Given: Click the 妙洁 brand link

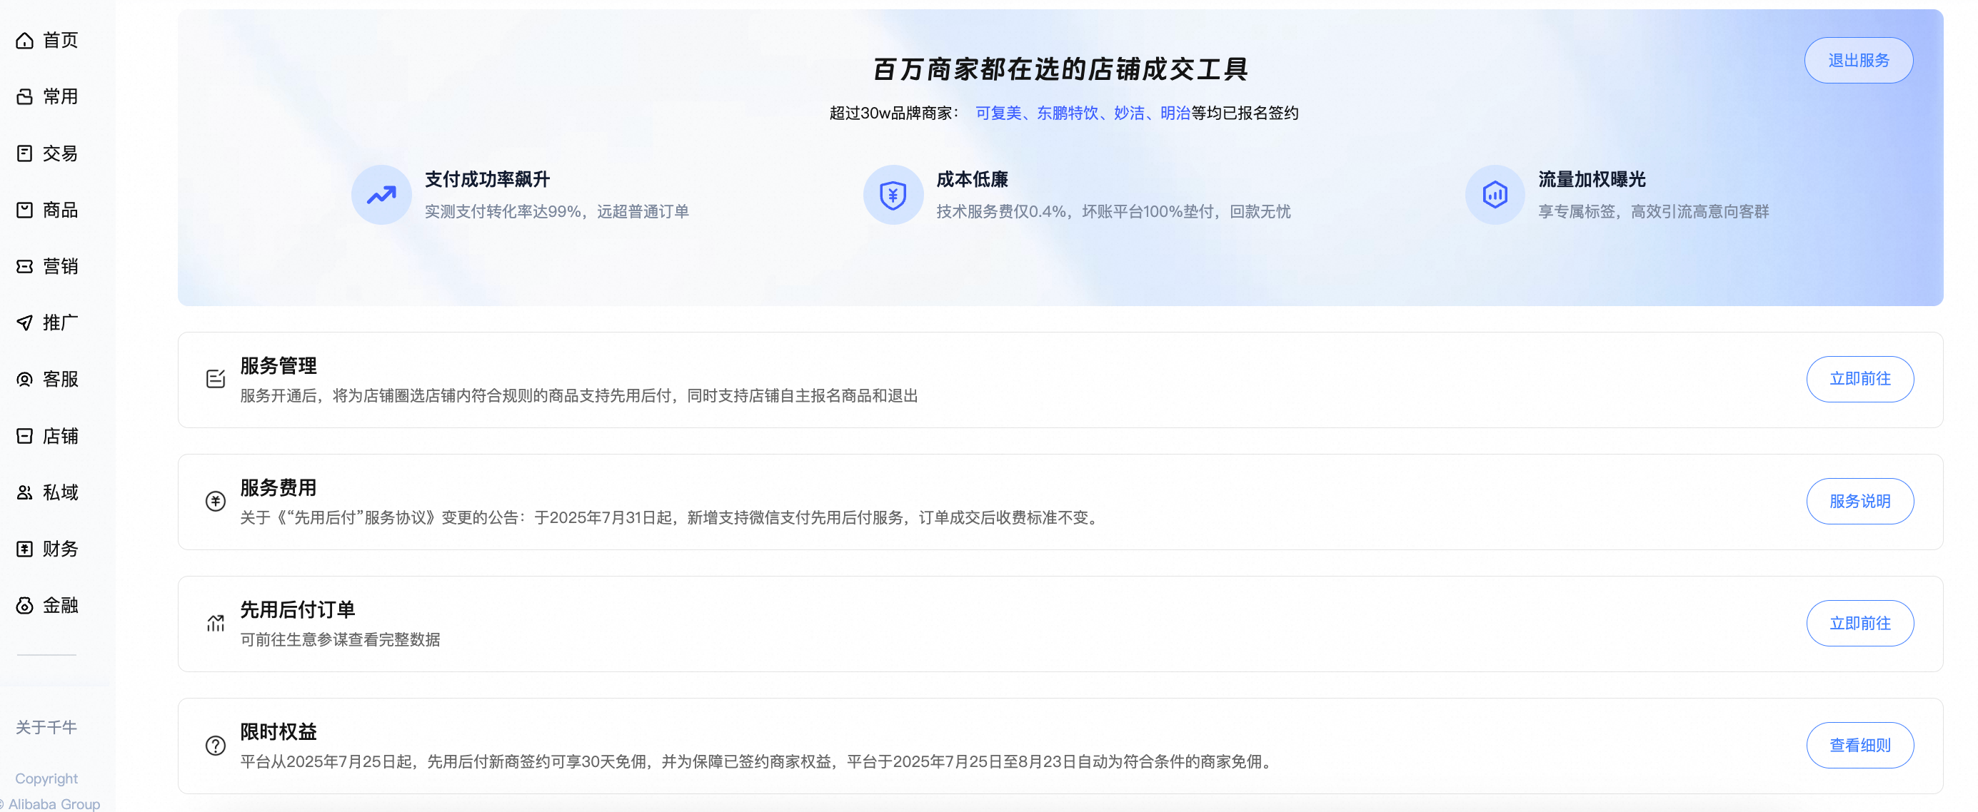Looking at the screenshot, I should coord(1129,113).
